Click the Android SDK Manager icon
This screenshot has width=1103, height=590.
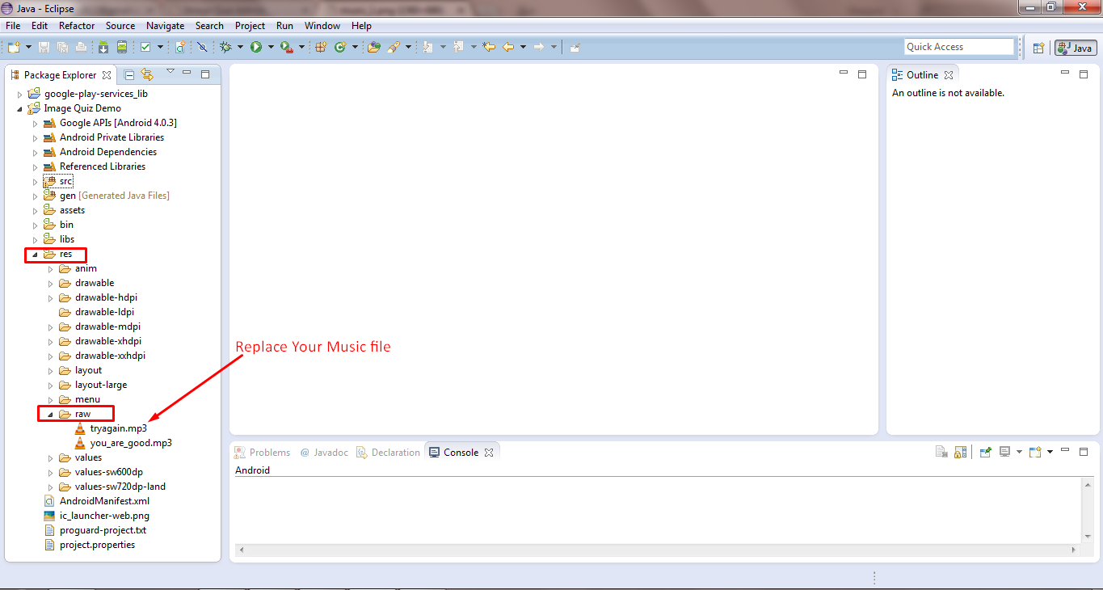pyautogui.click(x=103, y=48)
